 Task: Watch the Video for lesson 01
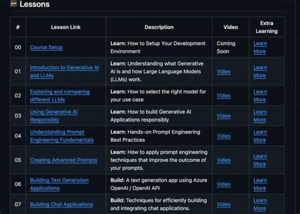223,72
